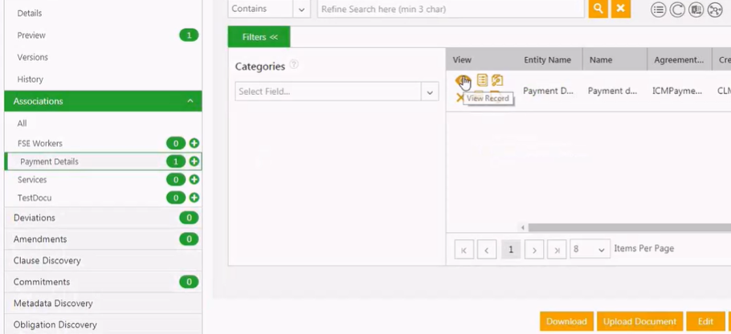Click the Upload Document button
Screen dimensions: 731x334
pyautogui.click(x=639, y=321)
